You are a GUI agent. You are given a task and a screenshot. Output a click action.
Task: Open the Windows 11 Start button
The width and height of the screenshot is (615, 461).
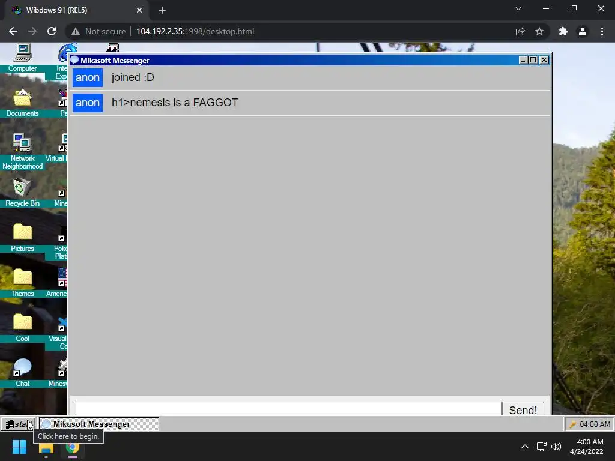coord(19,447)
